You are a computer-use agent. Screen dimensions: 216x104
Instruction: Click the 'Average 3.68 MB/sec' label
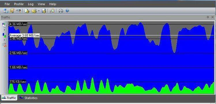[x=25, y=35]
